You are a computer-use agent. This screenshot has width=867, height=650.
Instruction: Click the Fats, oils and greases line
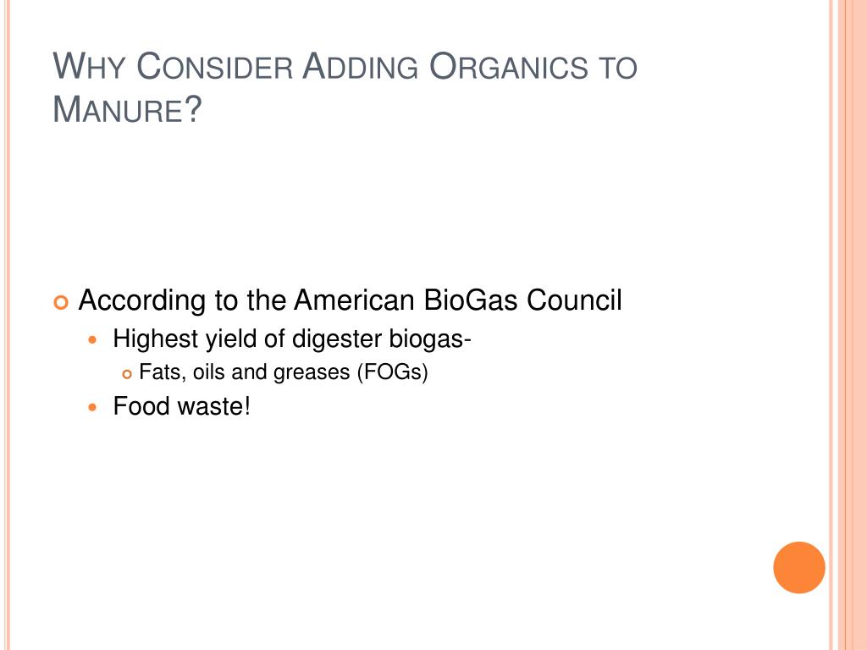pos(284,372)
